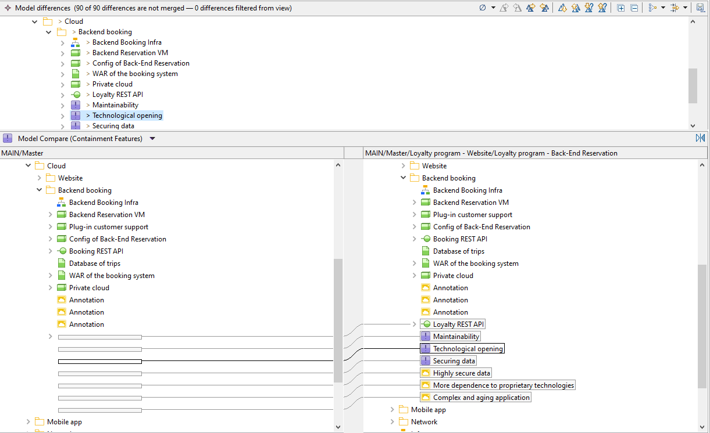This screenshot has width=710, height=433.
Task: Select WAR of the booking system in left pane
Action: click(112, 276)
